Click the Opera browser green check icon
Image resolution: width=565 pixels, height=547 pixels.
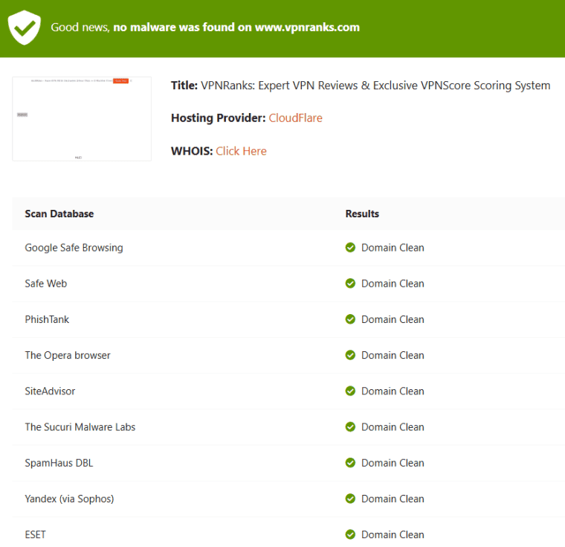tap(350, 355)
